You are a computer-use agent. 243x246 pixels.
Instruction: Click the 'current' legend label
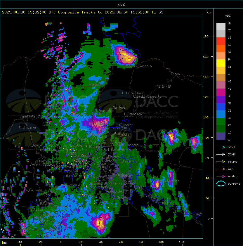(234, 184)
